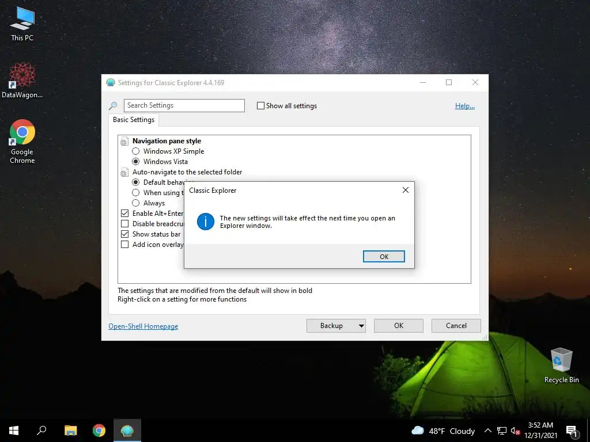The width and height of the screenshot is (590, 442).
Task: Click the search magnifier icon in settings
Action: (x=113, y=106)
